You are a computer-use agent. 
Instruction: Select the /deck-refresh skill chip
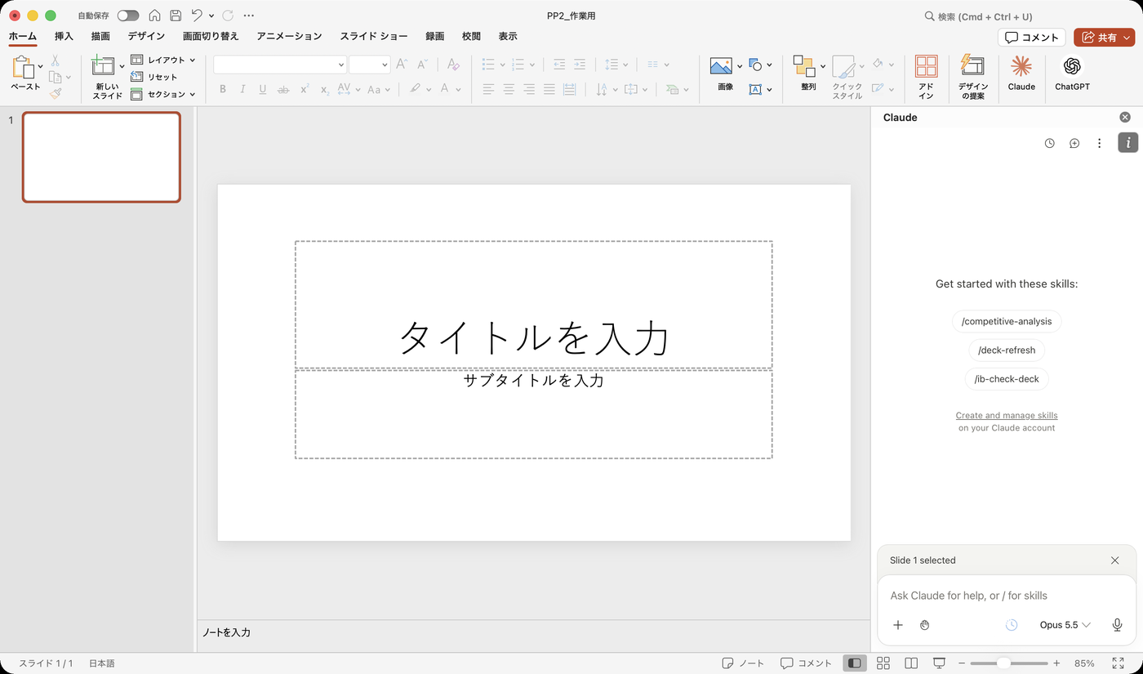1007,350
